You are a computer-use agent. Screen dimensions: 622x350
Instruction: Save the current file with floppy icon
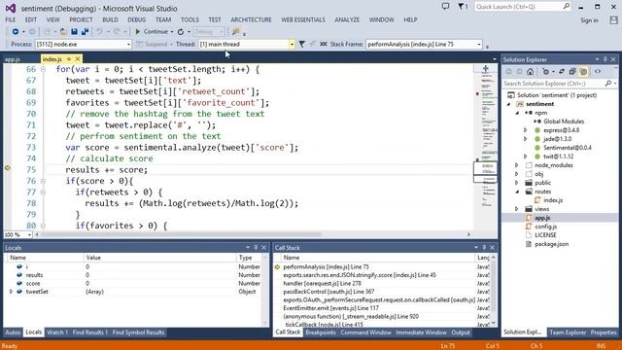tap(74, 32)
